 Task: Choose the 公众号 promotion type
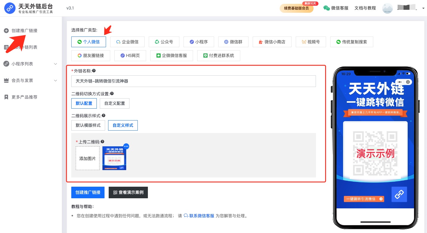(164, 42)
